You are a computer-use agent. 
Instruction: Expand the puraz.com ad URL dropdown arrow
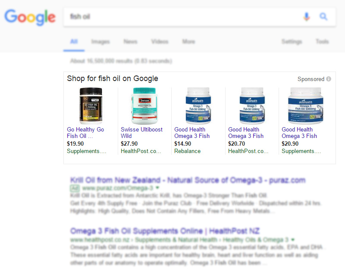tap(158, 188)
